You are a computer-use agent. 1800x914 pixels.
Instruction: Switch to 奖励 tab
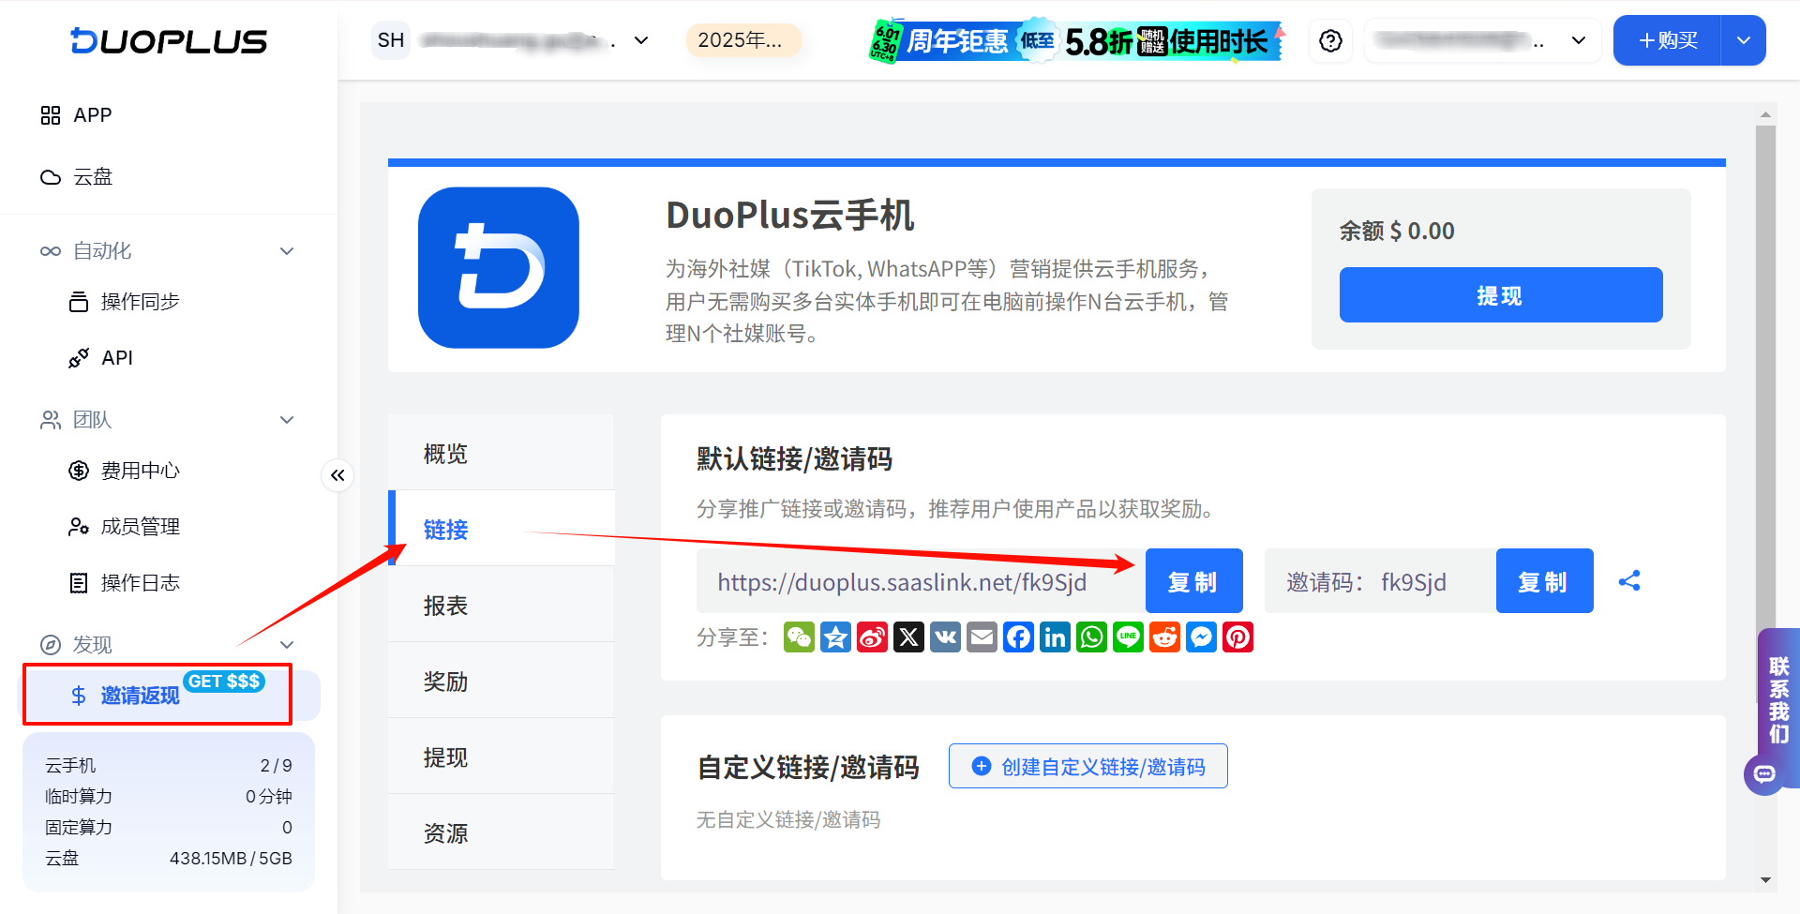pyautogui.click(x=502, y=681)
